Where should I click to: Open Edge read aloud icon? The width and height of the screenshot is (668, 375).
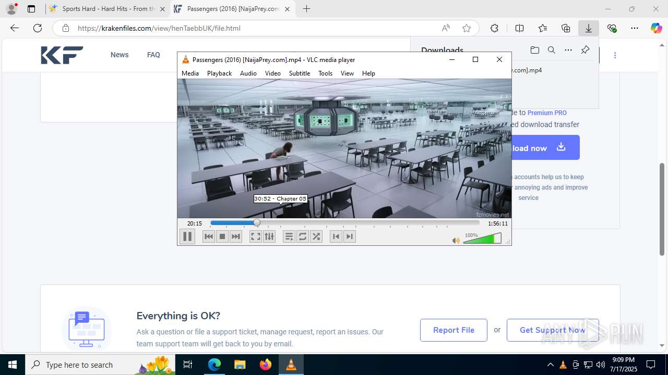[446, 28]
